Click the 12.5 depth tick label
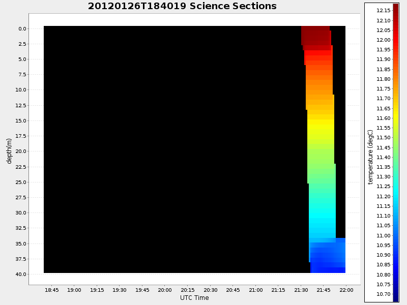 [x=21, y=106]
